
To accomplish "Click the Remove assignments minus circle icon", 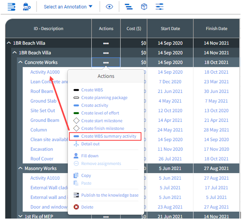I will (76, 163).
